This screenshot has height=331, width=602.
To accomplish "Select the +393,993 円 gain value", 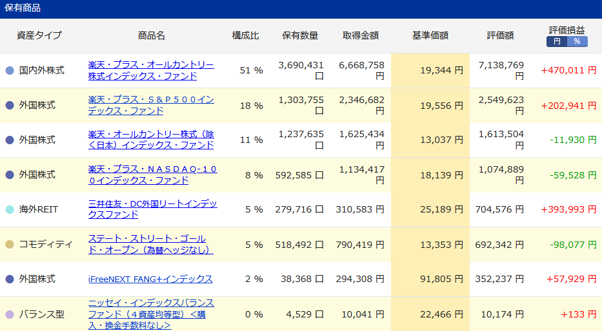I will click(568, 209).
